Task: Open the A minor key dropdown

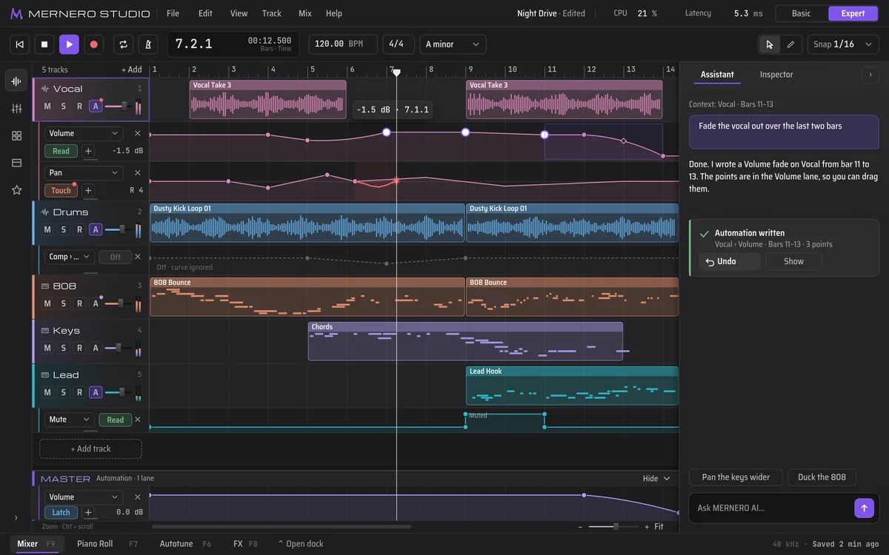Action: pyautogui.click(x=453, y=44)
